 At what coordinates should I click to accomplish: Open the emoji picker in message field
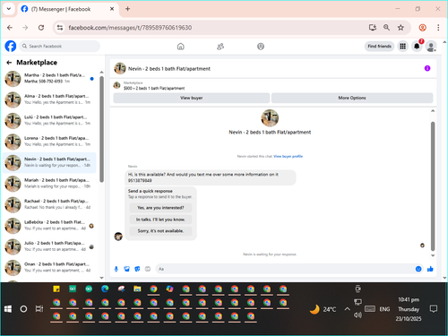pos(418,269)
